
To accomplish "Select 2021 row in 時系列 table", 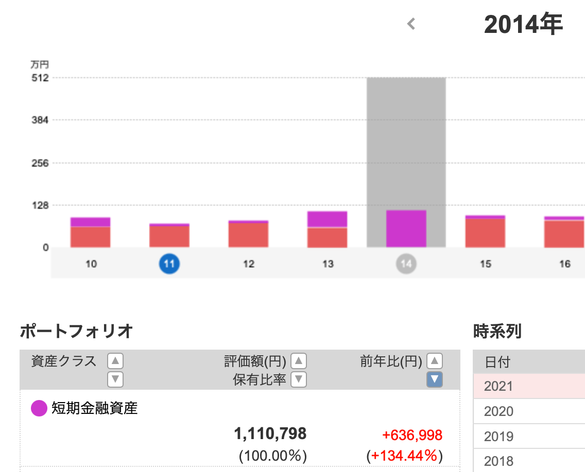I will [529, 386].
